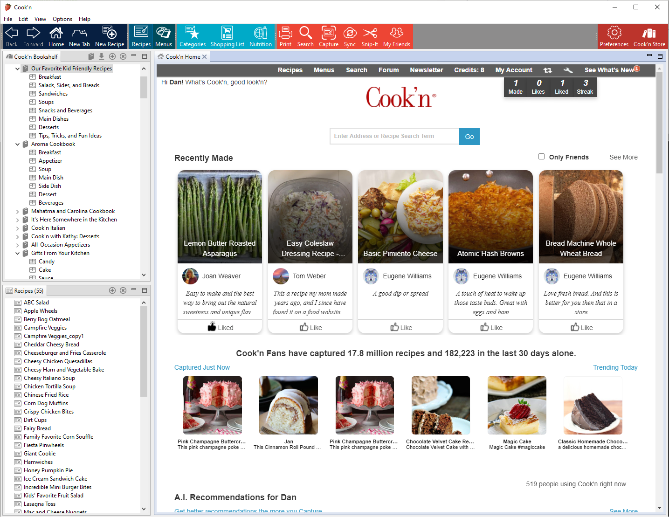Click the Capture toolbar icon
This screenshot has height=517, width=669.
(x=329, y=36)
